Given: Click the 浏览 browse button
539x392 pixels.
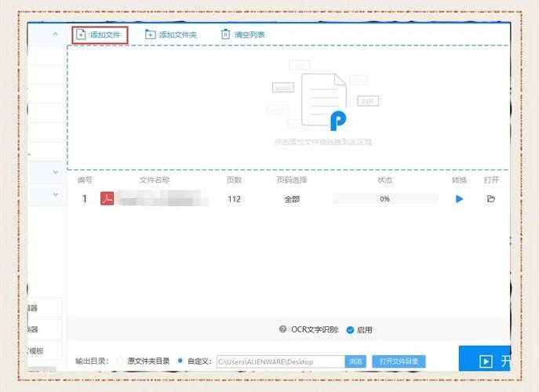Looking at the screenshot, I should pyautogui.click(x=355, y=361).
